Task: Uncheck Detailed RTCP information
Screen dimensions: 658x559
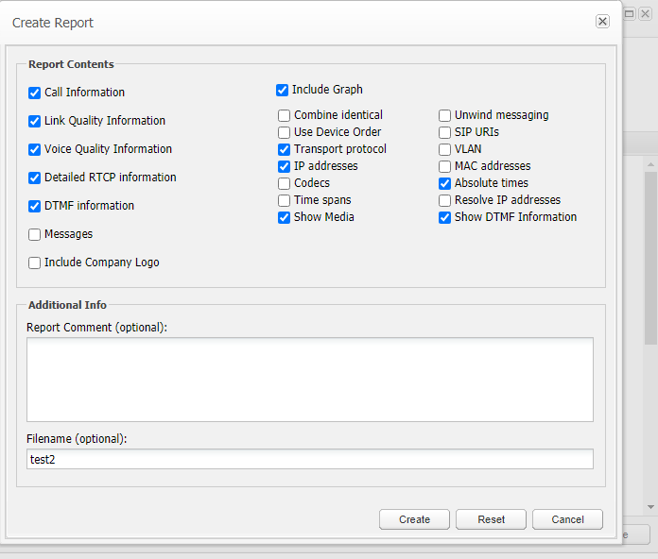Action: (x=35, y=178)
